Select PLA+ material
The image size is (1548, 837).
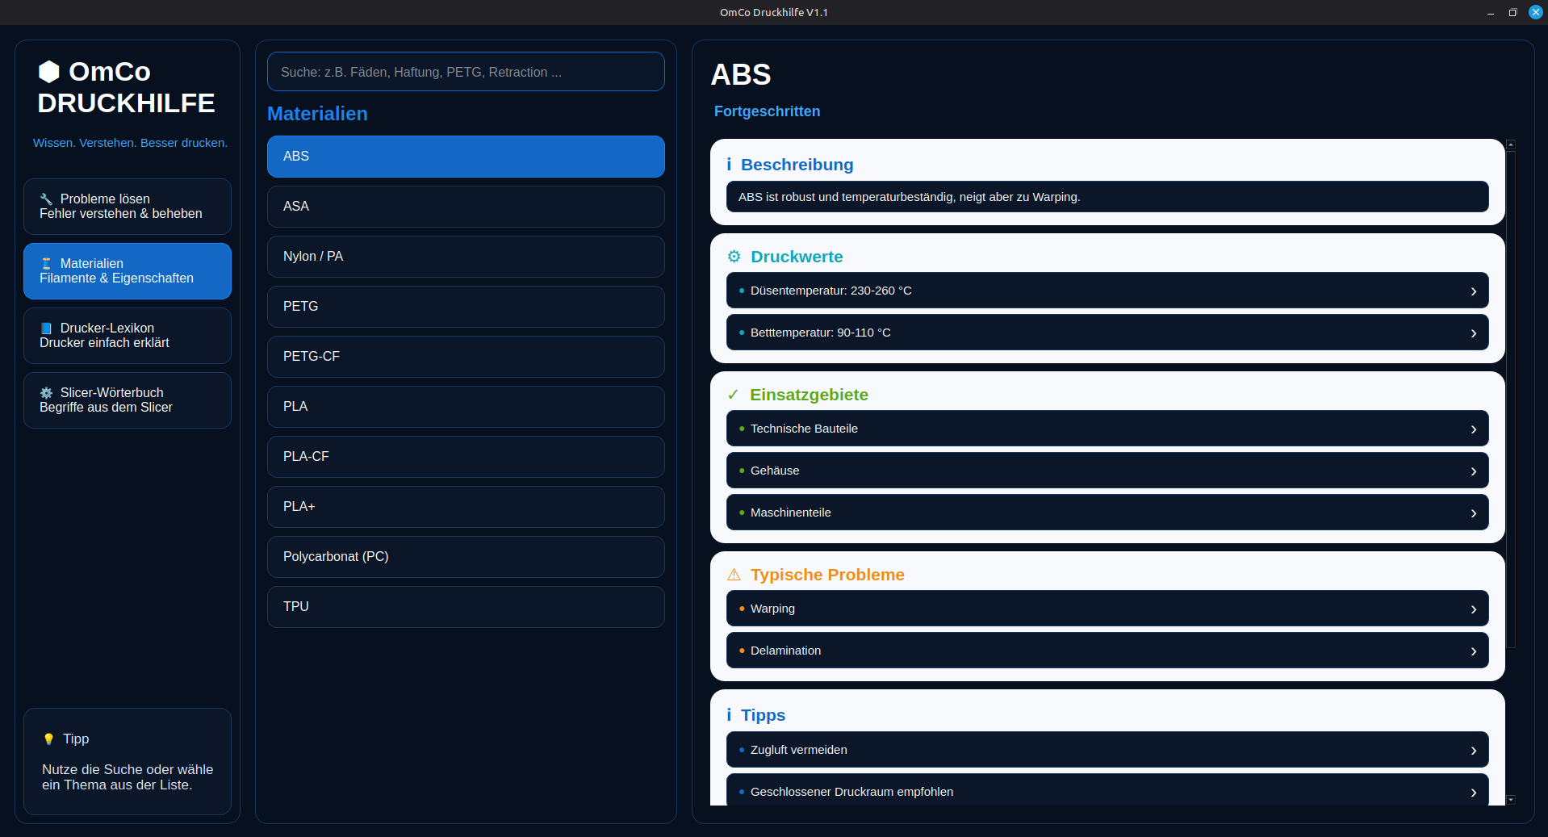pos(466,507)
